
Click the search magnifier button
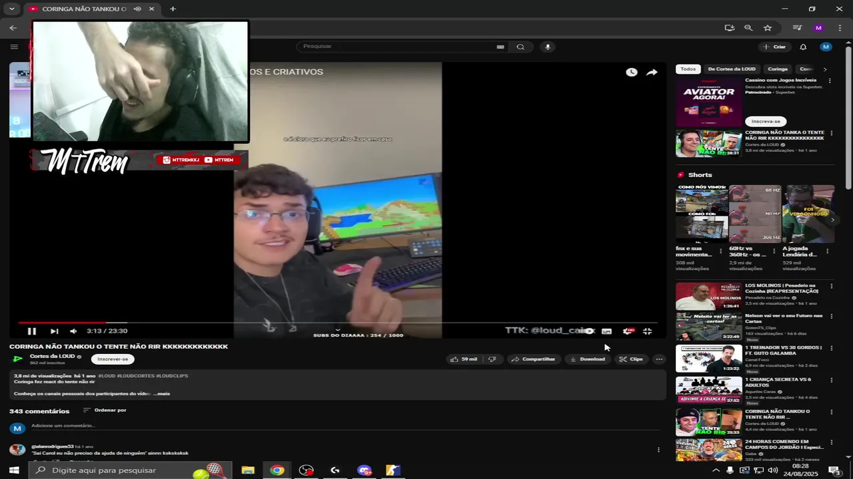tap(520, 47)
